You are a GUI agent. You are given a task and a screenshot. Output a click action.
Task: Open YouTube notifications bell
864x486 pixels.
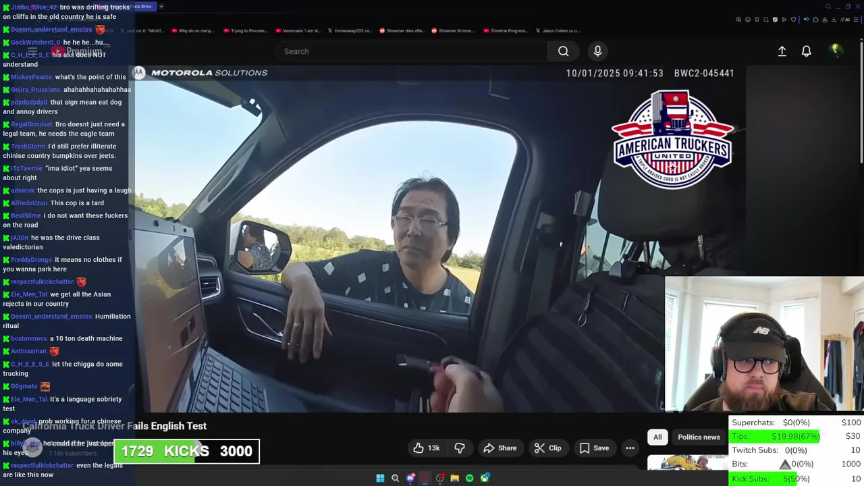(x=806, y=51)
